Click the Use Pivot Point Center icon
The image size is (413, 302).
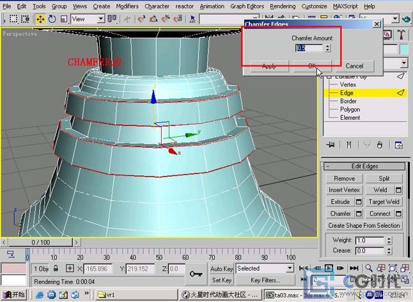point(113,19)
